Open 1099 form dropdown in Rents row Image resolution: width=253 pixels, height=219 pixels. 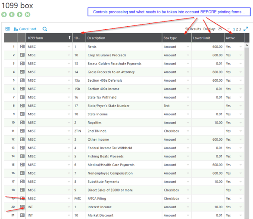69,47
